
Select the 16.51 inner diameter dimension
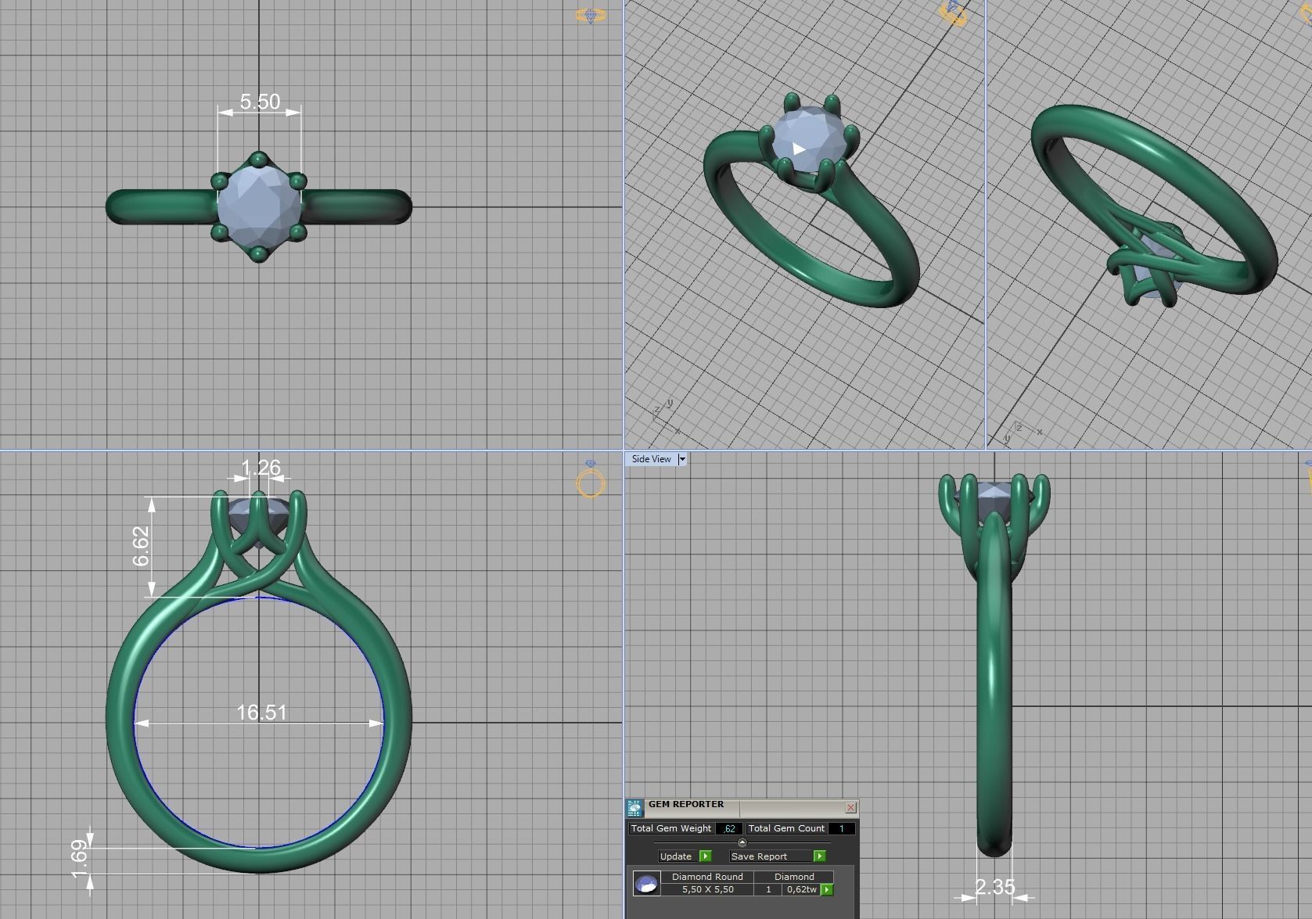[262, 713]
